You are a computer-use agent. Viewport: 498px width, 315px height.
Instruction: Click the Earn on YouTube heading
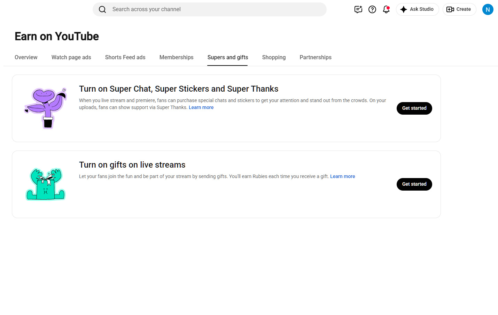[57, 36]
